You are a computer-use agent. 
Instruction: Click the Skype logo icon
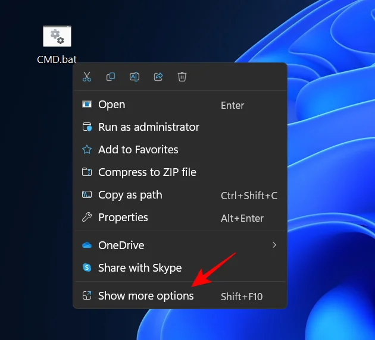(x=87, y=267)
